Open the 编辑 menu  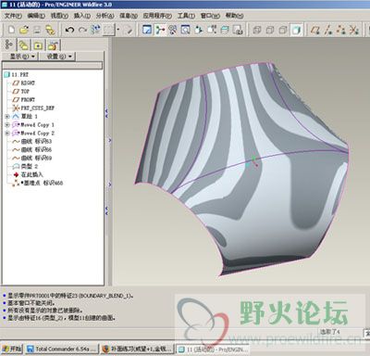(x=36, y=16)
